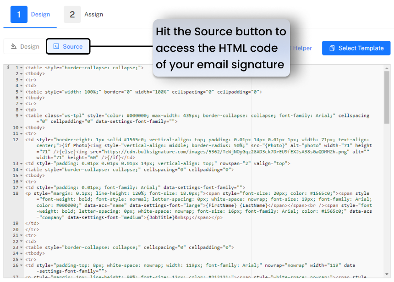Click the {if Photo} condition on line 12
This screenshot has height=282, width=394.
(76, 146)
